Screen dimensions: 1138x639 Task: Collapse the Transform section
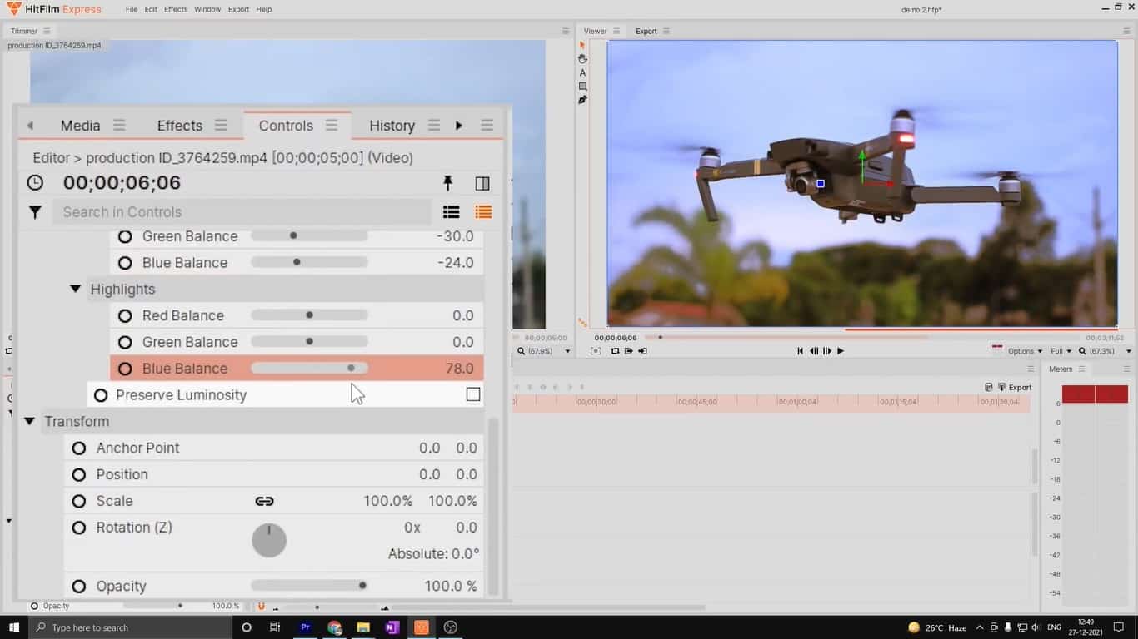pyautogui.click(x=30, y=422)
